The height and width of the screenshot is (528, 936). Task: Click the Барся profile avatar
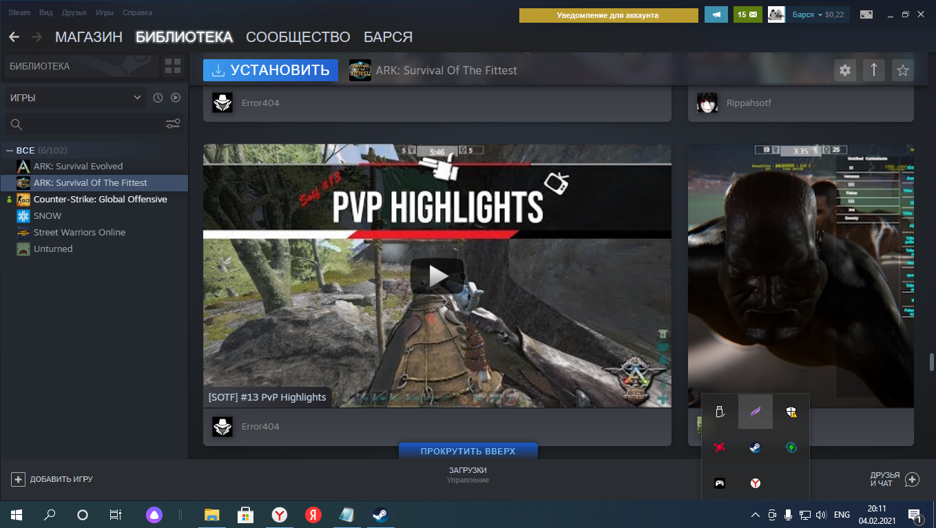point(776,14)
